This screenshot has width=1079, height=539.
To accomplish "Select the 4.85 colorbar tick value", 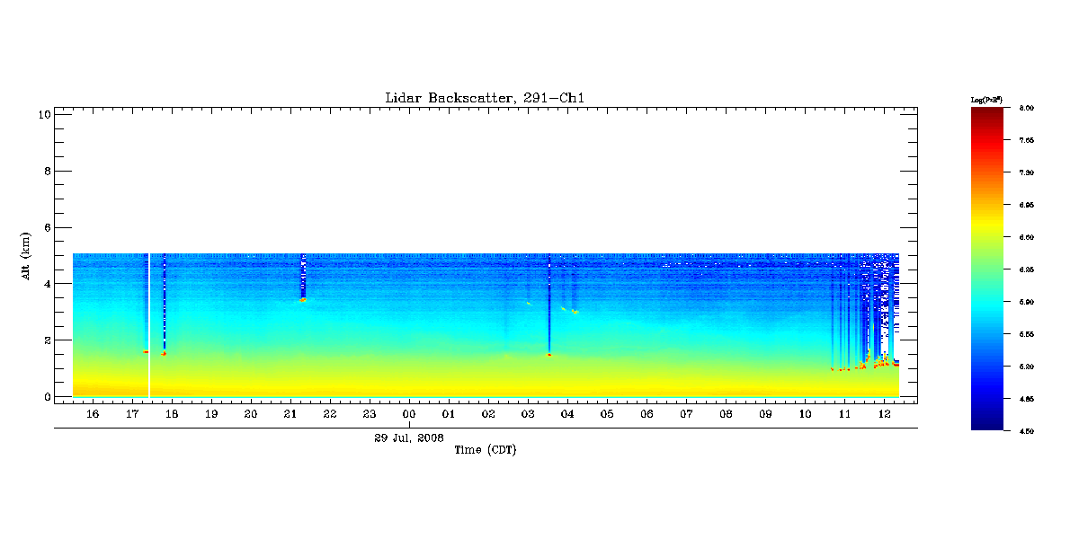I will point(1027,399).
